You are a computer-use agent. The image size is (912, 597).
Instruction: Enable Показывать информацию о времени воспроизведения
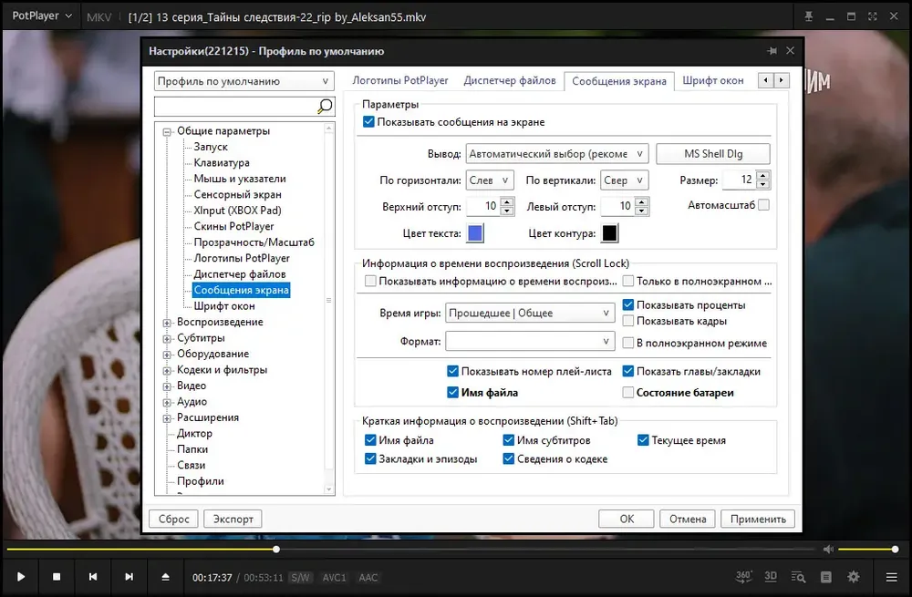click(x=370, y=281)
